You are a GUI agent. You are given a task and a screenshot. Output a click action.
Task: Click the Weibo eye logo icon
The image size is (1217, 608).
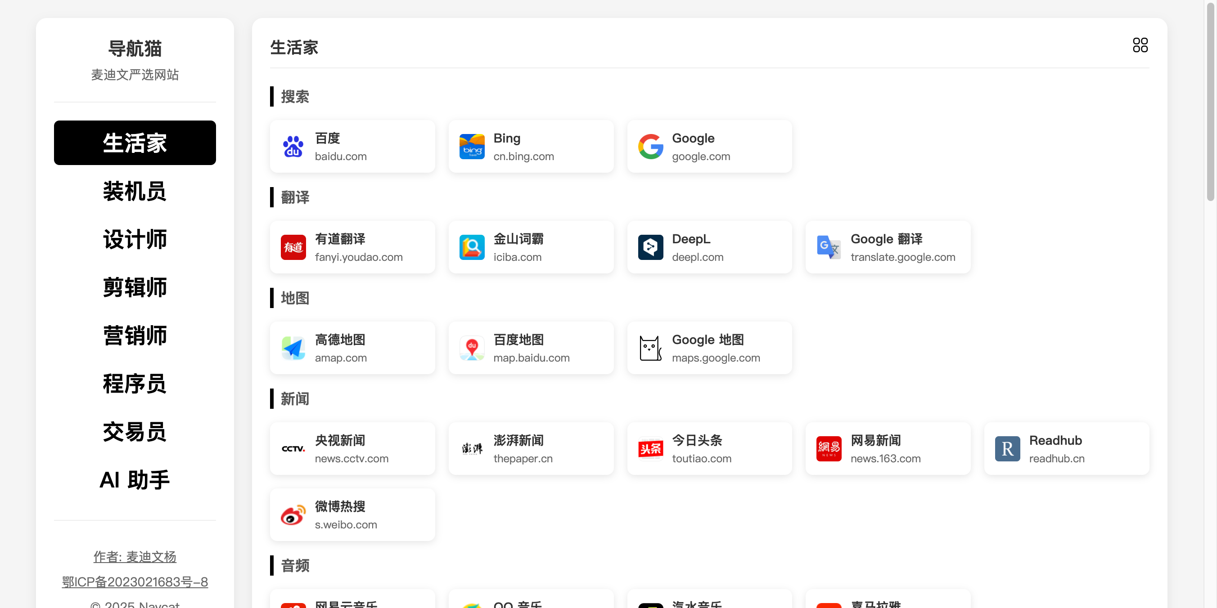tap(293, 515)
